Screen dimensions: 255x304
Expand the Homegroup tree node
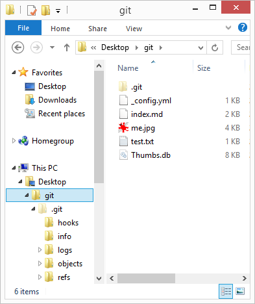tap(14, 141)
